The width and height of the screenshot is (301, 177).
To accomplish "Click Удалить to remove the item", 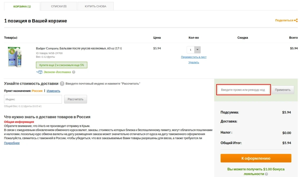I will tap(194, 62).
